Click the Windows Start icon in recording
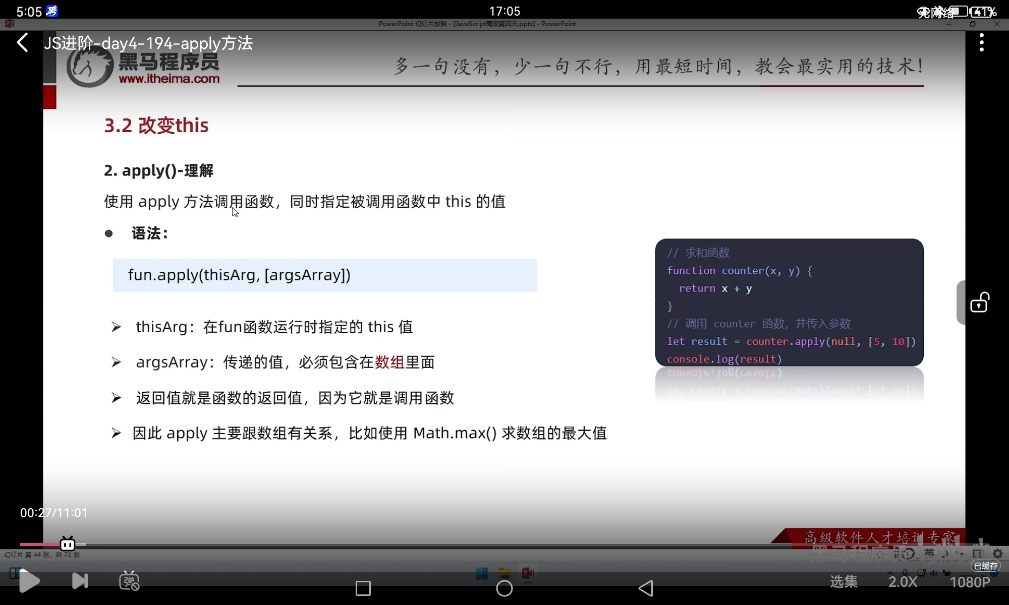 [x=481, y=573]
